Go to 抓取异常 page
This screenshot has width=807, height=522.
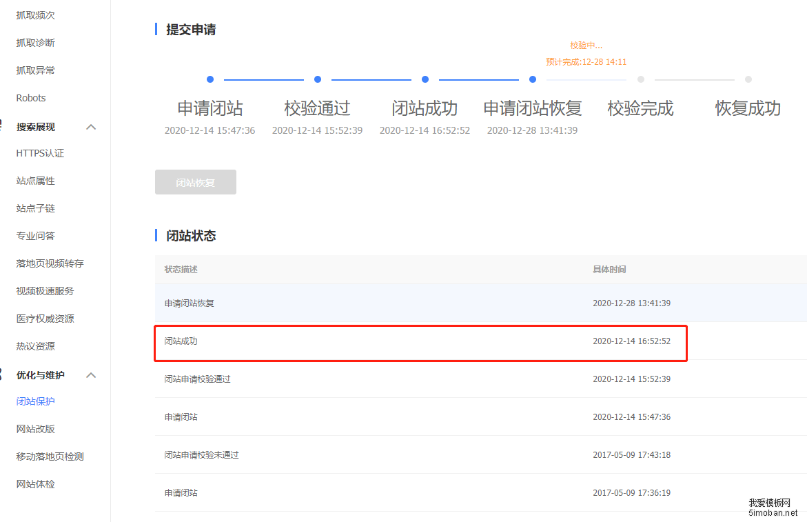click(35, 70)
